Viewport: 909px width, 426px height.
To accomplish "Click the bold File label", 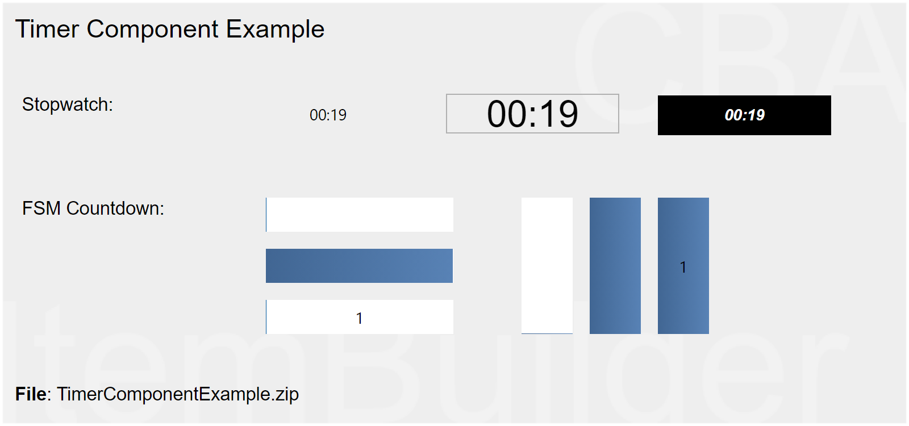I will pos(32,394).
